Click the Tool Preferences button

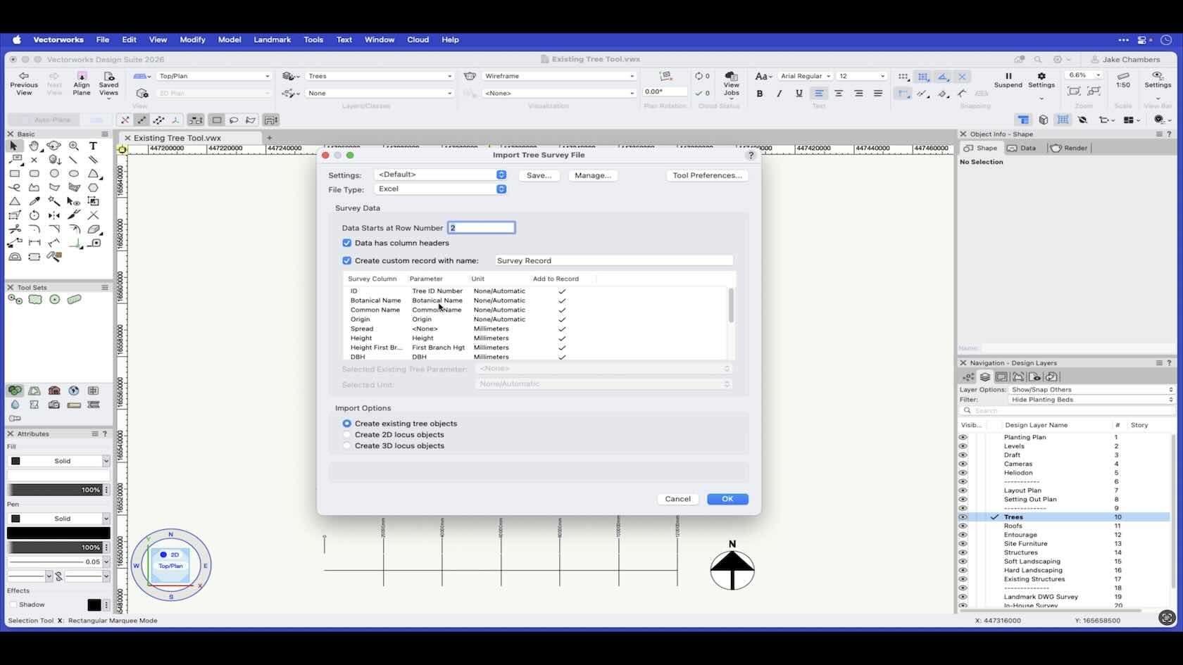706,175
